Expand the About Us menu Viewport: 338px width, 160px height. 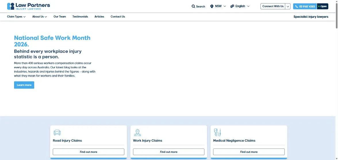(x=39, y=17)
